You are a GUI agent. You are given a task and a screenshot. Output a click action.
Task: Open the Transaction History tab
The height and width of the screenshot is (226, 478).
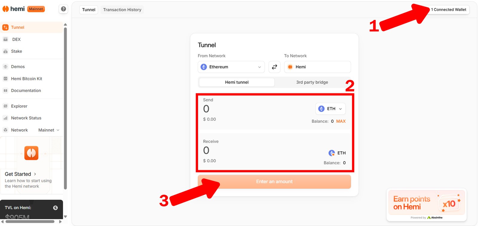122,10
